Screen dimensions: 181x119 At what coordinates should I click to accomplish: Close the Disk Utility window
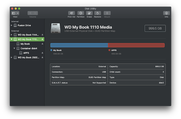point(12,8)
